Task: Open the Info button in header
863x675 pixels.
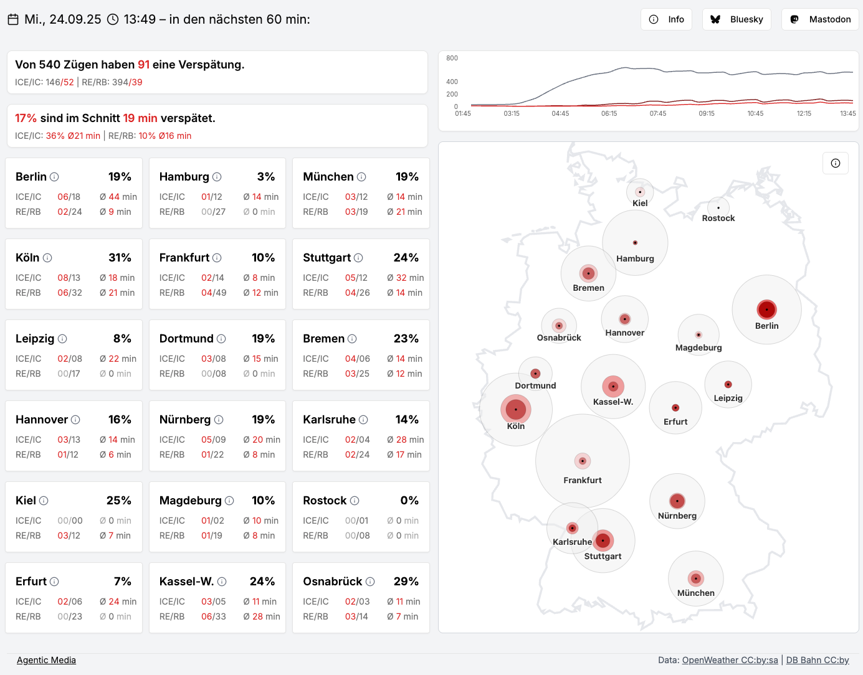Action: tap(666, 19)
